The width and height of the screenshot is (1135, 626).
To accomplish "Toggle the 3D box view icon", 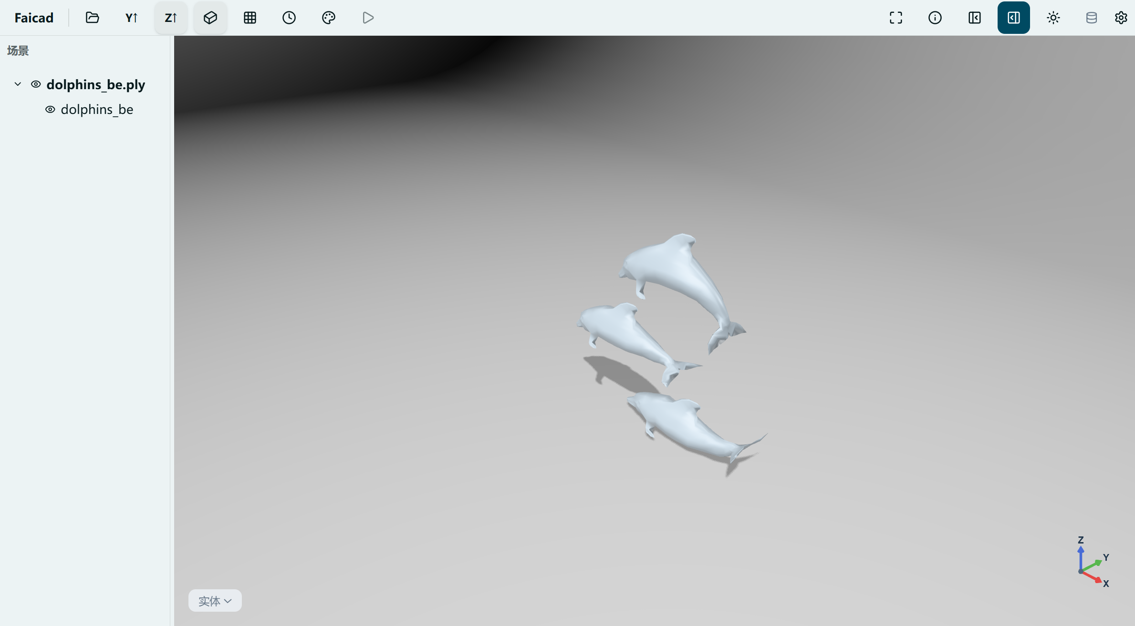I will click(x=210, y=18).
